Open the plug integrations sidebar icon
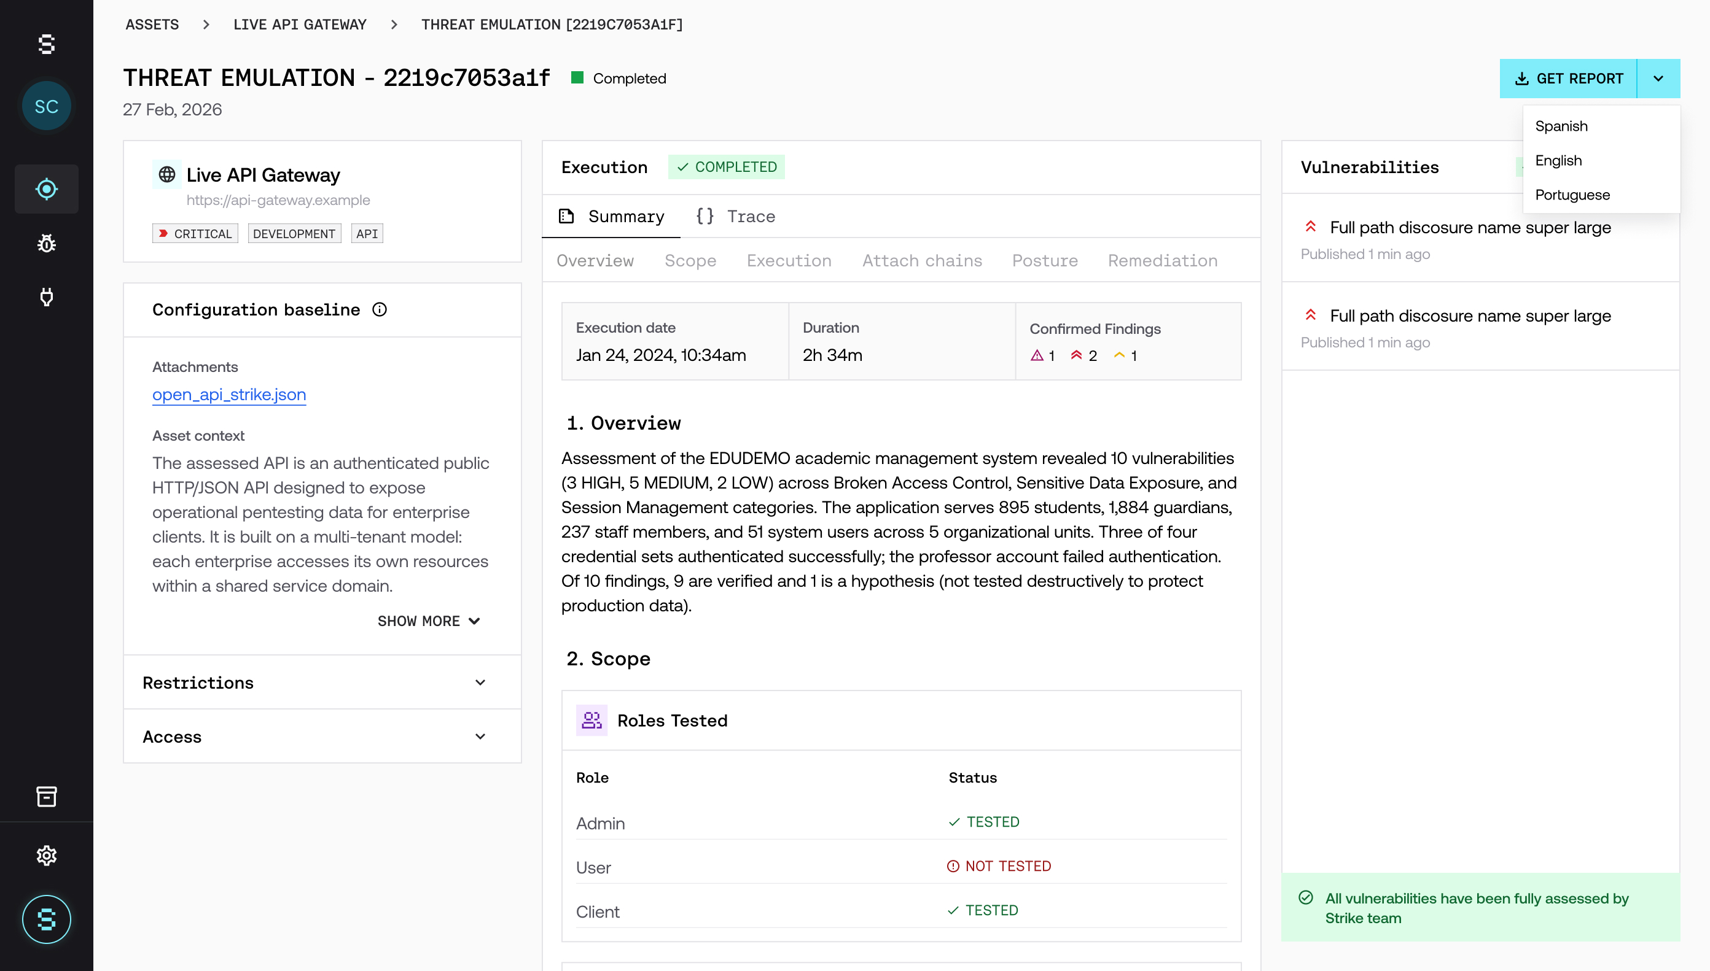Viewport: 1710px width, 971px height. pos(46,297)
